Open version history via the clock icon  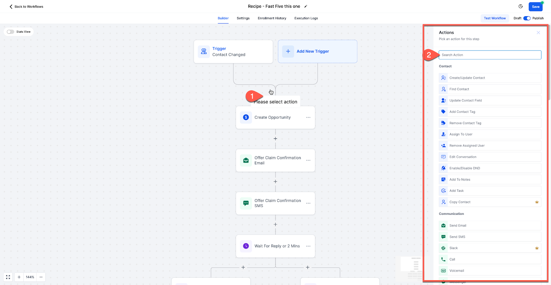[x=520, y=6]
